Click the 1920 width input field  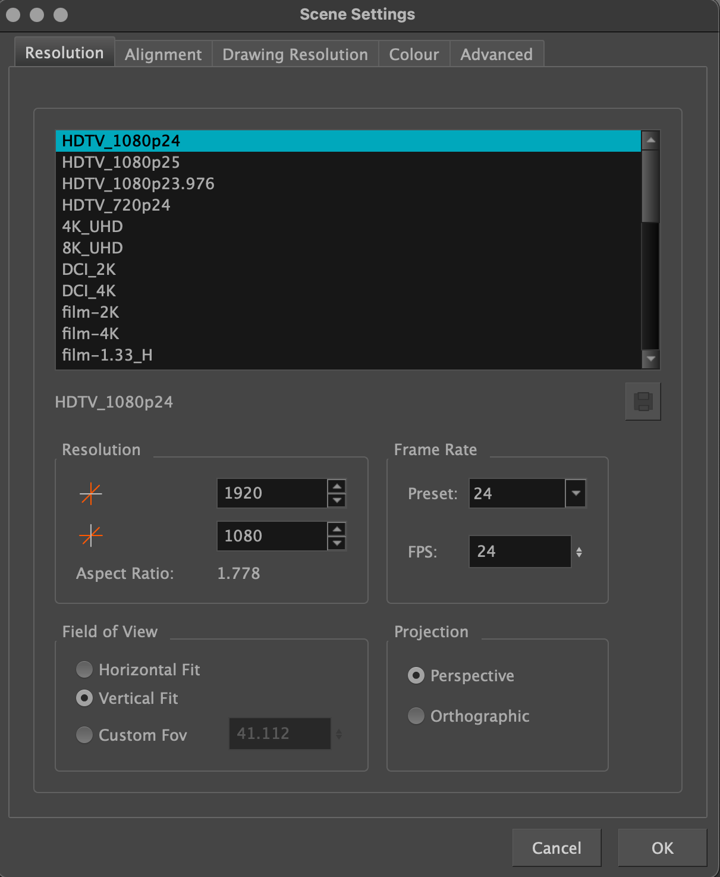click(x=272, y=493)
